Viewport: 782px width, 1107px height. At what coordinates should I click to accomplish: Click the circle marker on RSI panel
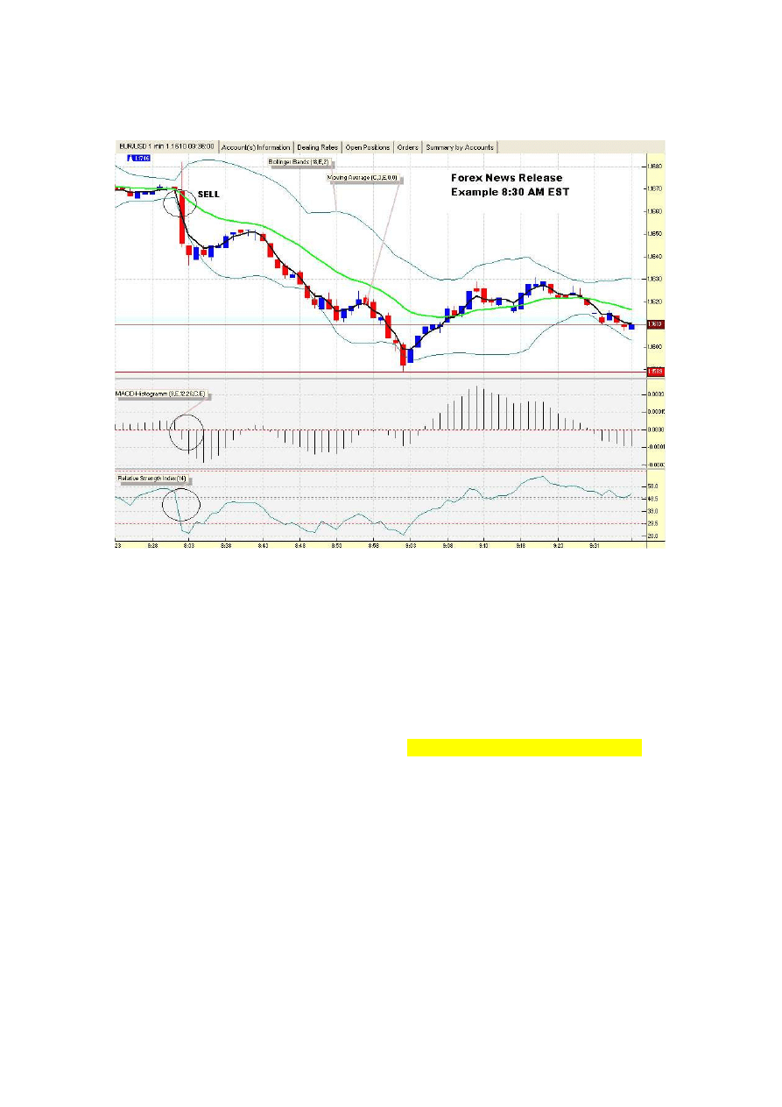182,504
